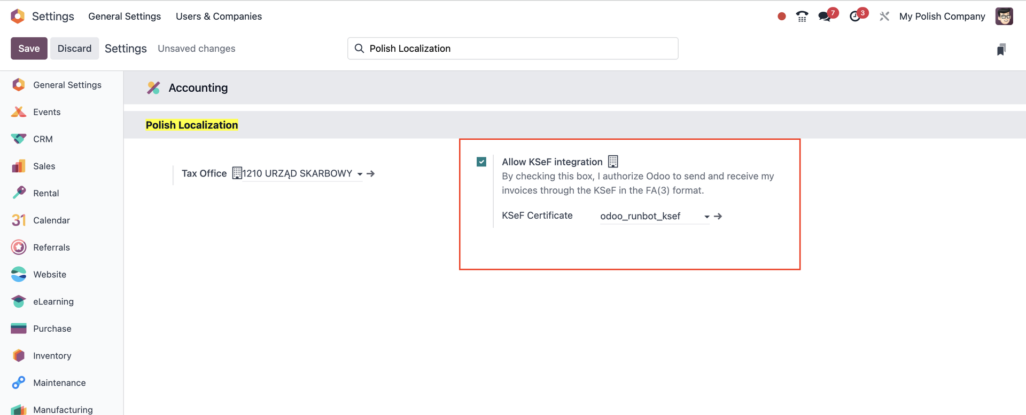Click the company building icon beside KSeF integration
Screen dimensions: 1026x415
click(613, 162)
